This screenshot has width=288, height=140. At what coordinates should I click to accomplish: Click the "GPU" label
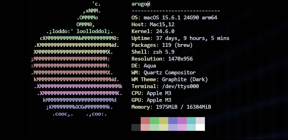coord(136,100)
